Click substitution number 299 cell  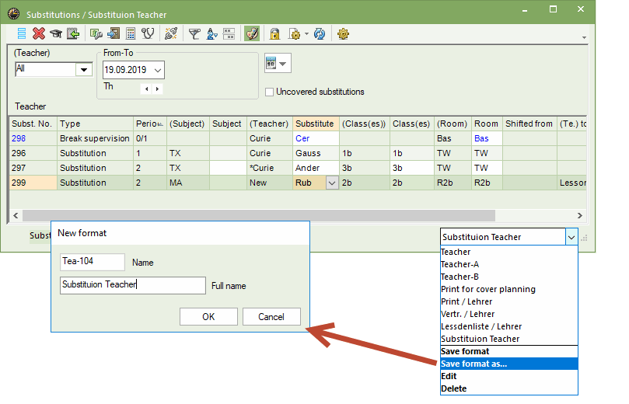33,183
